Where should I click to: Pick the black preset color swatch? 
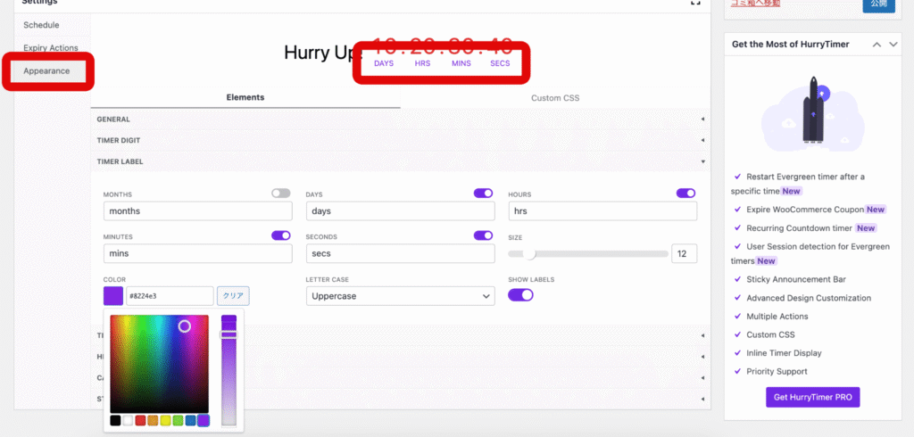tap(115, 420)
